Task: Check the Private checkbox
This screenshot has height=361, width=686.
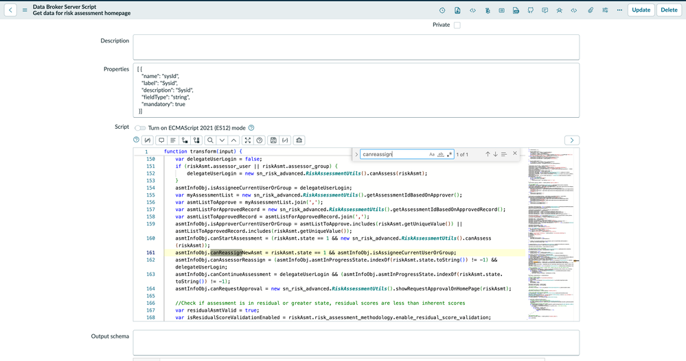Action: coord(457,25)
